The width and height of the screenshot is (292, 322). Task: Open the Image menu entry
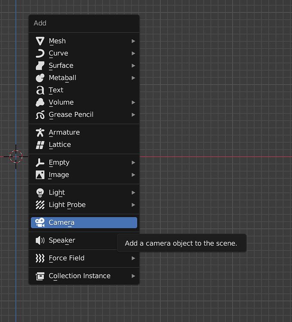pos(84,175)
